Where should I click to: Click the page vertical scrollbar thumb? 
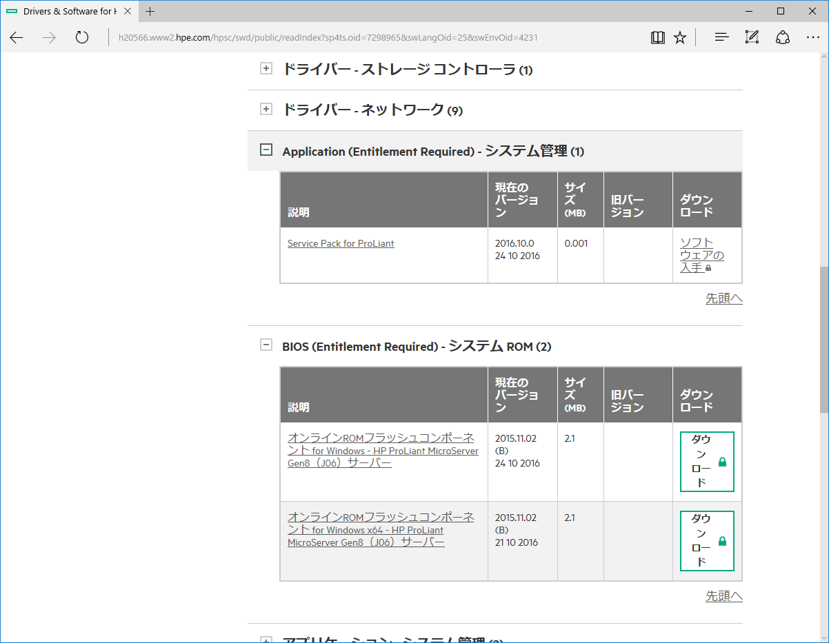click(823, 340)
